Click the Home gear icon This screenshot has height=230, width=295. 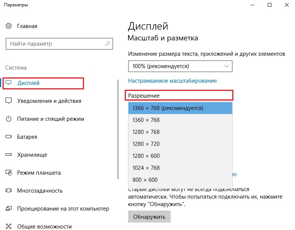pos(9,26)
